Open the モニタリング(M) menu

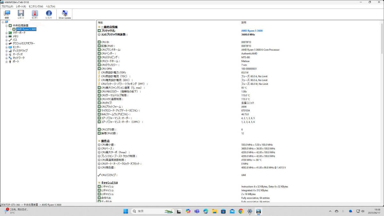click(x=36, y=6)
